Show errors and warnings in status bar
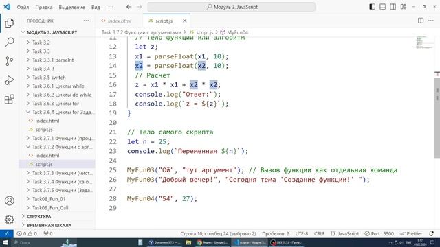Image resolution: width=440 pixels, height=247 pixels. (x=27, y=233)
